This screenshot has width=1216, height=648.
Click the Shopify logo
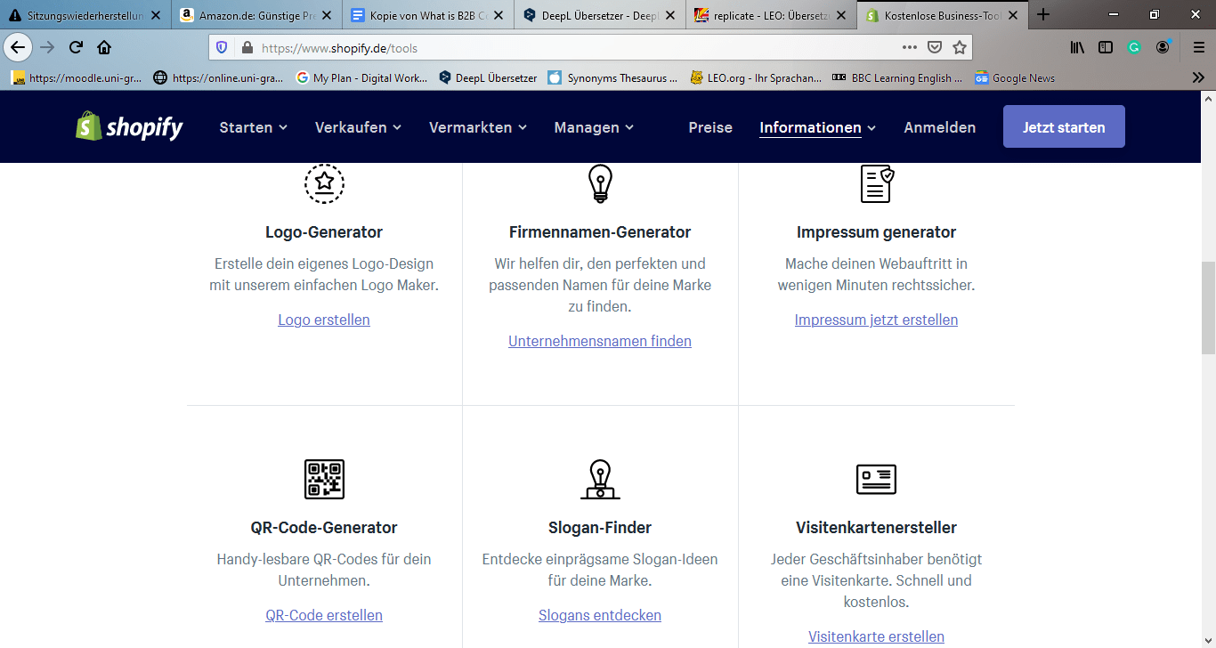click(x=129, y=127)
